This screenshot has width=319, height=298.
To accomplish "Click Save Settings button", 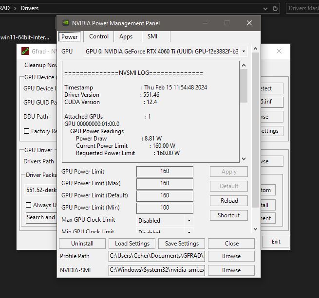I will click(x=182, y=244).
